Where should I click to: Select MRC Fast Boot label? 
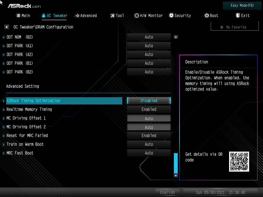20,153
